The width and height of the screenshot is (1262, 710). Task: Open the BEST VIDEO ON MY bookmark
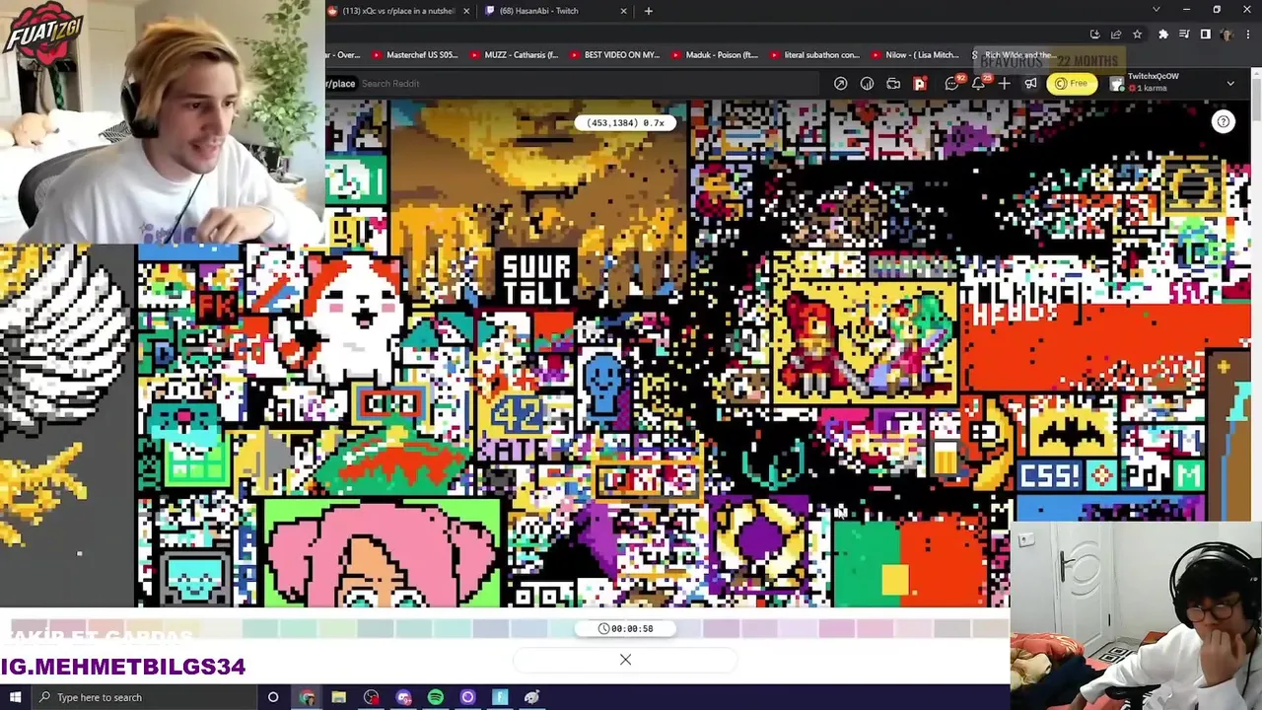click(614, 55)
